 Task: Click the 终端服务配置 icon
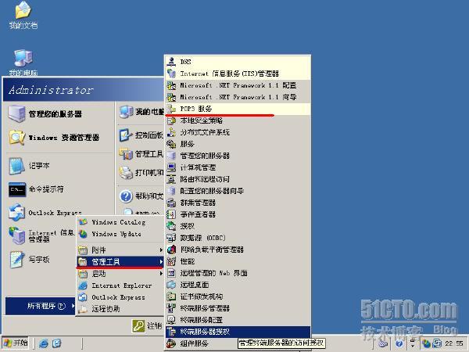pos(171,320)
